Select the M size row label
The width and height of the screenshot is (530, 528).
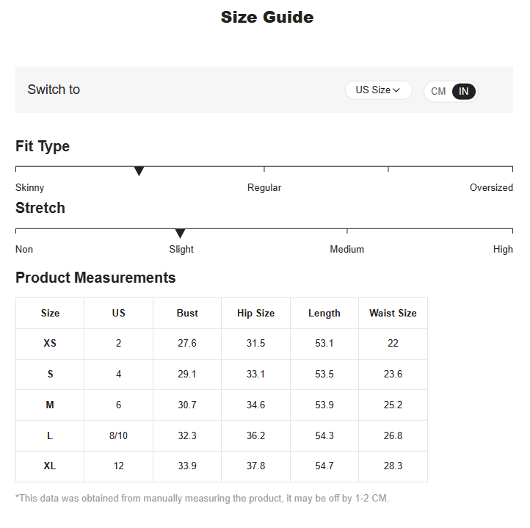[50, 405]
